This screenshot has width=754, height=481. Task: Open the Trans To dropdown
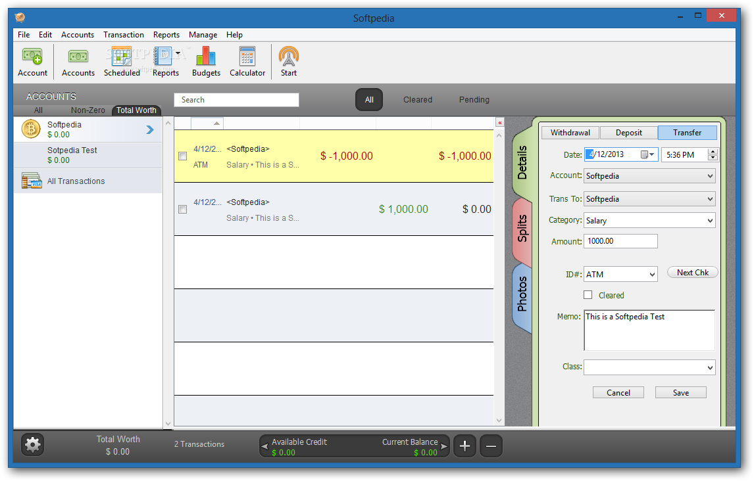pyautogui.click(x=649, y=198)
